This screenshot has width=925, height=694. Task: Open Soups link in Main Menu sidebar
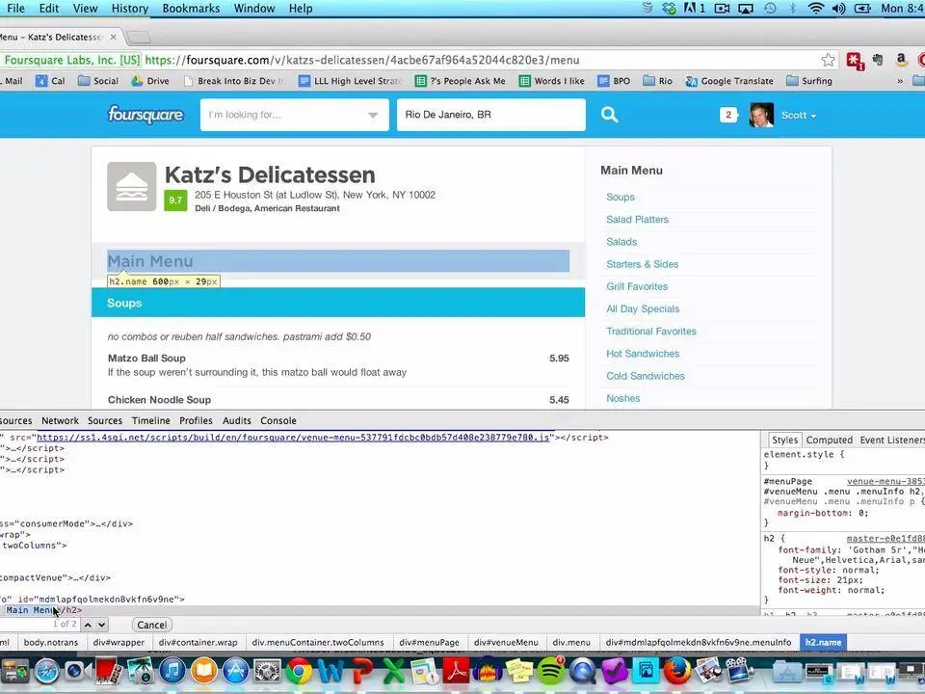(x=621, y=197)
